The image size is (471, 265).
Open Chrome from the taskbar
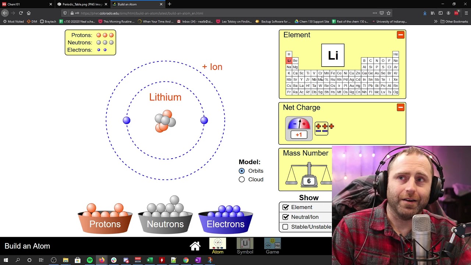186,260
